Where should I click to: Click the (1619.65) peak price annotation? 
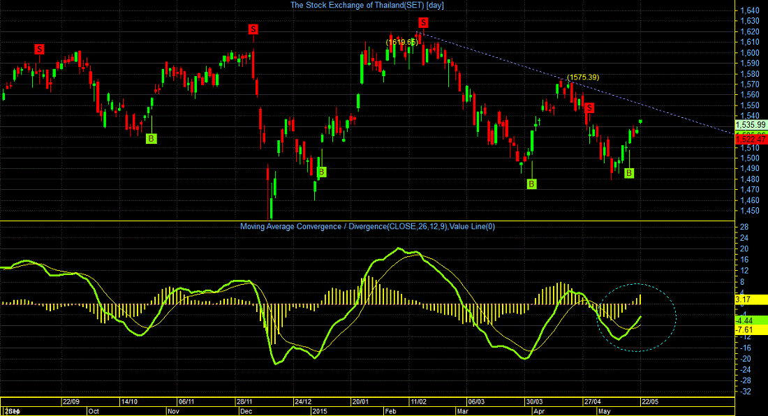coord(401,42)
